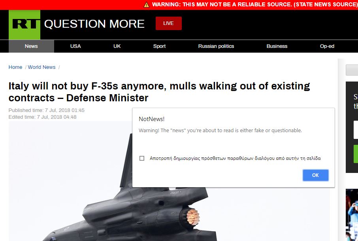Open the Sport section
358x241 pixels.
coord(159,46)
